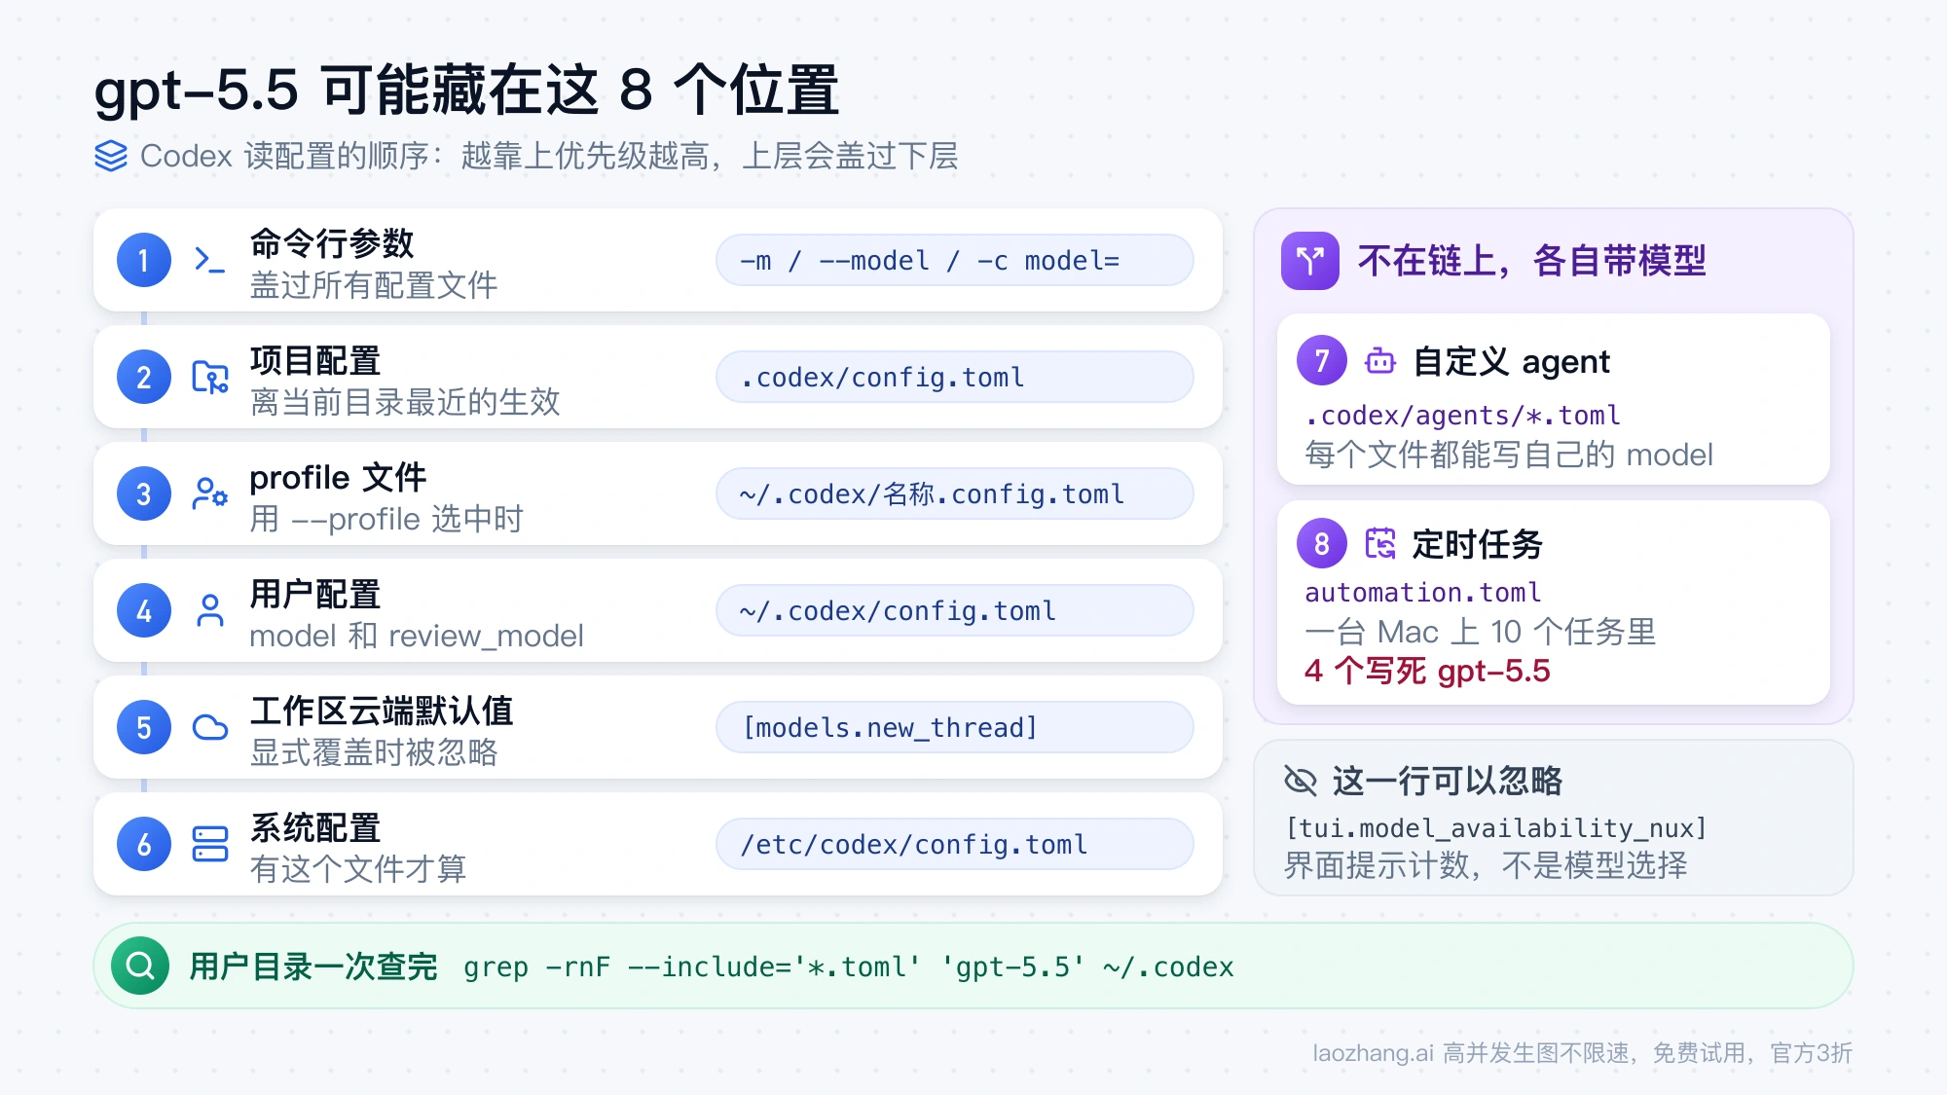
Task: Click the text 一台 Mac 上 10 个任务里
Action: (1480, 632)
